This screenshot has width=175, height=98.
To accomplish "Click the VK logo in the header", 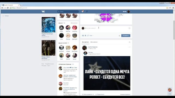I will (x=43, y=11).
